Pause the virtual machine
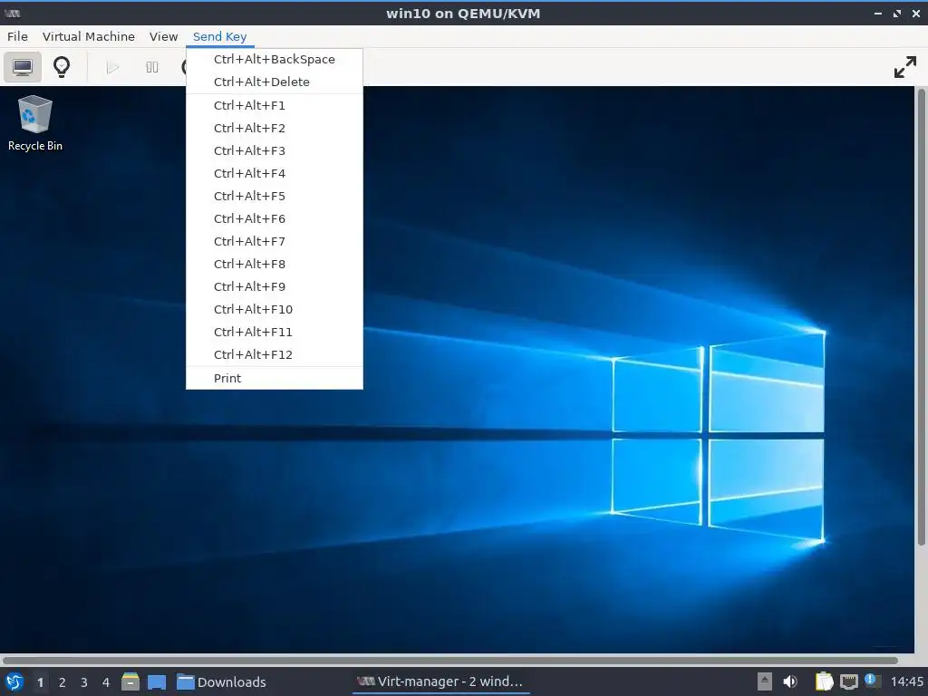This screenshot has width=928, height=696. click(x=152, y=67)
